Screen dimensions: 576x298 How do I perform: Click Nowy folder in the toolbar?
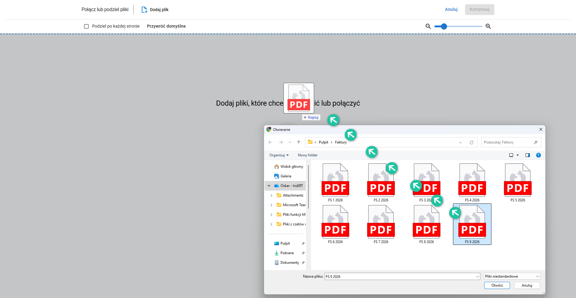307,155
